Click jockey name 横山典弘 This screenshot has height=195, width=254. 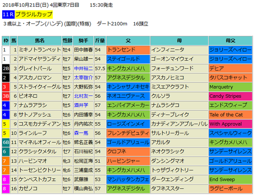[x=83, y=189]
